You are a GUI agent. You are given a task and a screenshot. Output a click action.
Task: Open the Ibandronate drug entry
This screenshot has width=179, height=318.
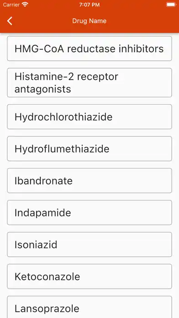click(89, 180)
